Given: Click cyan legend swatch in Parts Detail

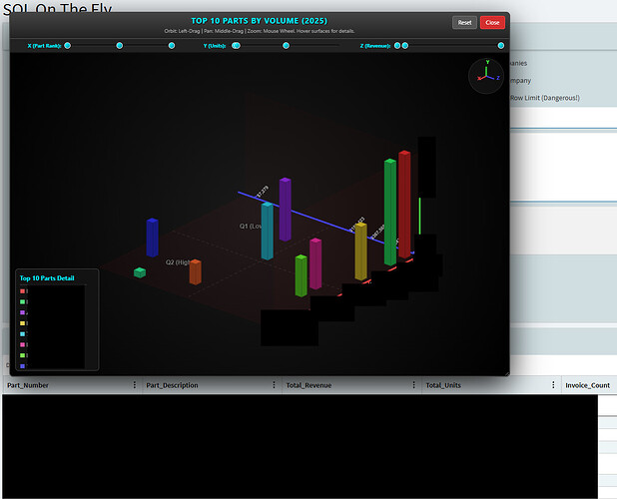Looking at the screenshot, I should click(x=22, y=334).
